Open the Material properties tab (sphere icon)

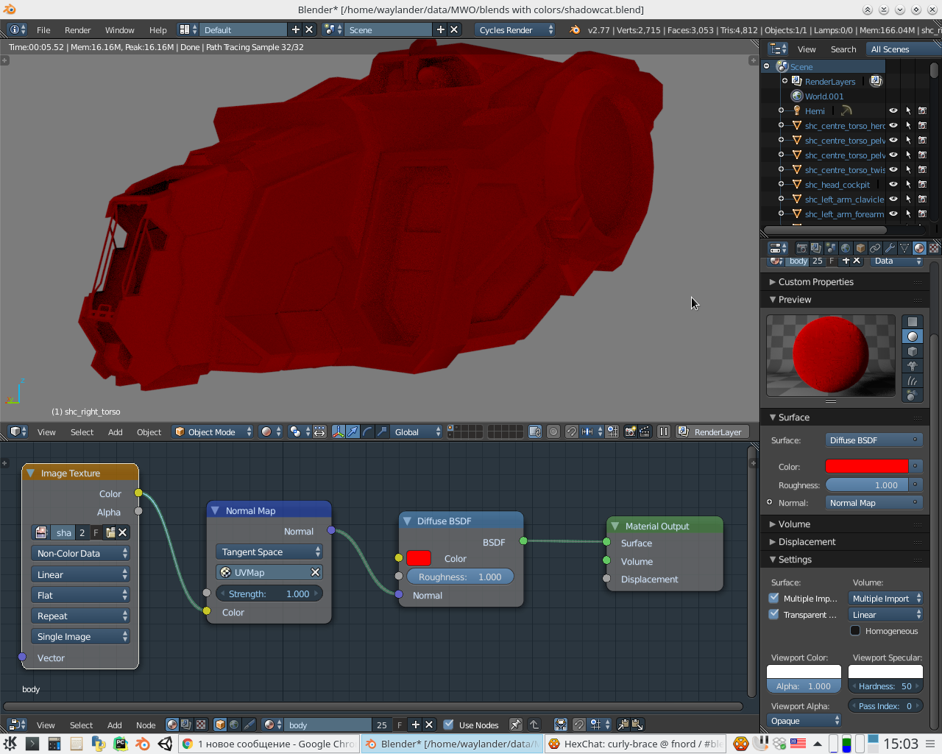click(x=919, y=248)
